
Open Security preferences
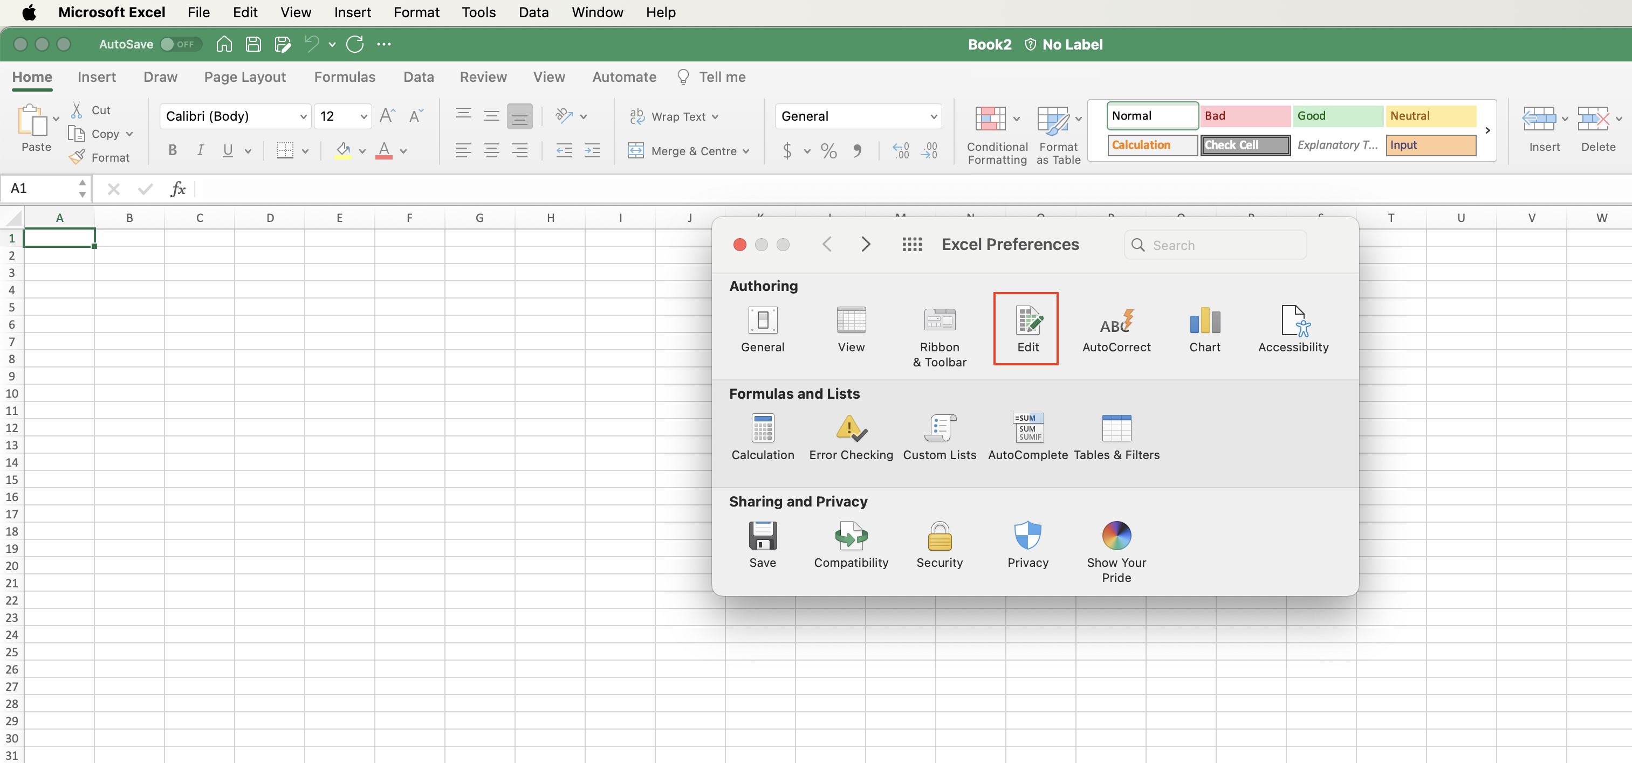click(x=939, y=545)
